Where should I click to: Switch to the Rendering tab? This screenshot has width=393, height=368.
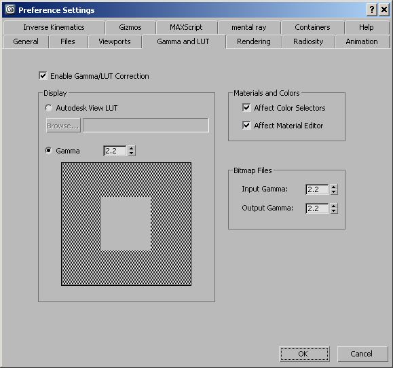(x=254, y=41)
